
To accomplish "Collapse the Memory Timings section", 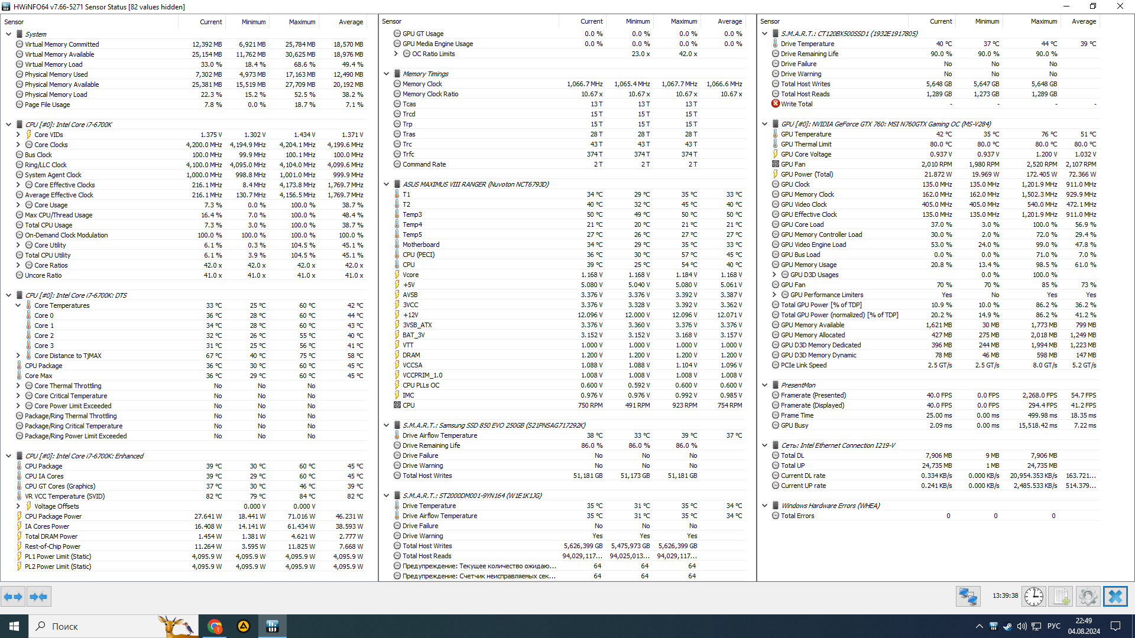I will [x=387, y=74].
